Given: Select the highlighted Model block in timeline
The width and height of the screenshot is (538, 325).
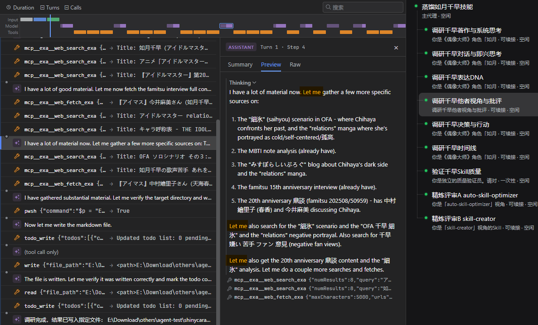Looking at the screenshot, I should (x=227, y=26).
